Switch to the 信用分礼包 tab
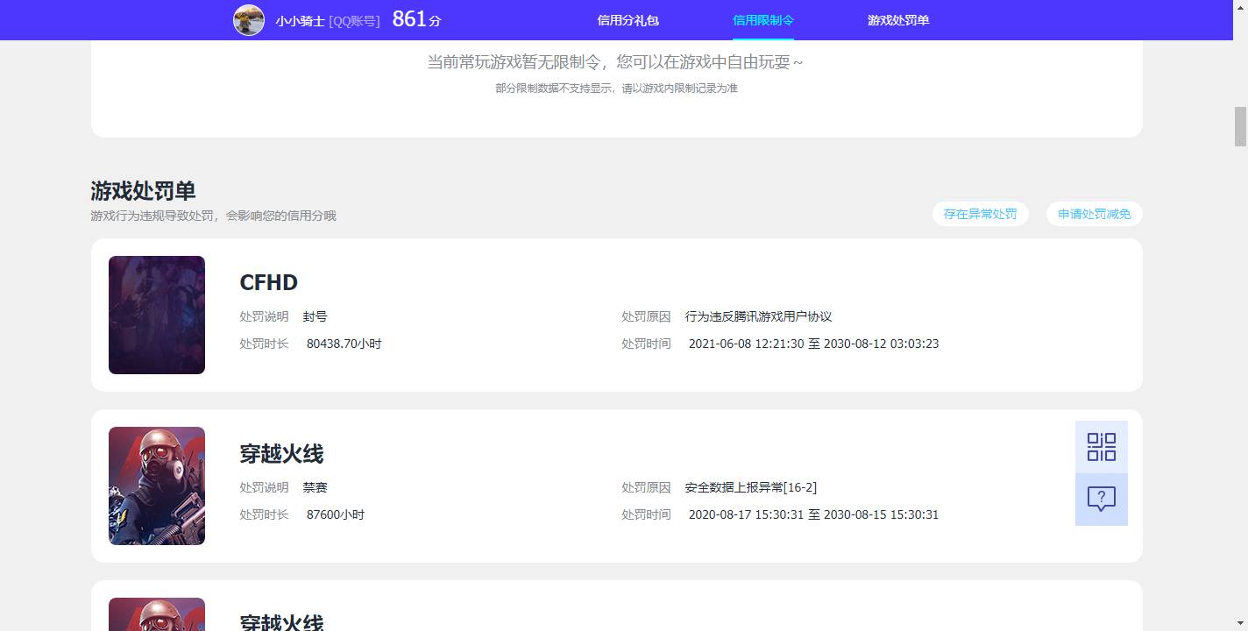Screen dimensions: 1248x631 tap(627, 19)
